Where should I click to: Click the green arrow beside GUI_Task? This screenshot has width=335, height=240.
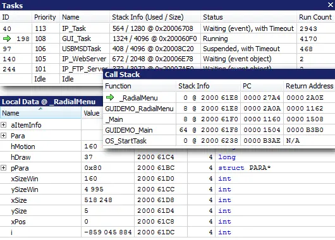coord(7,39)
